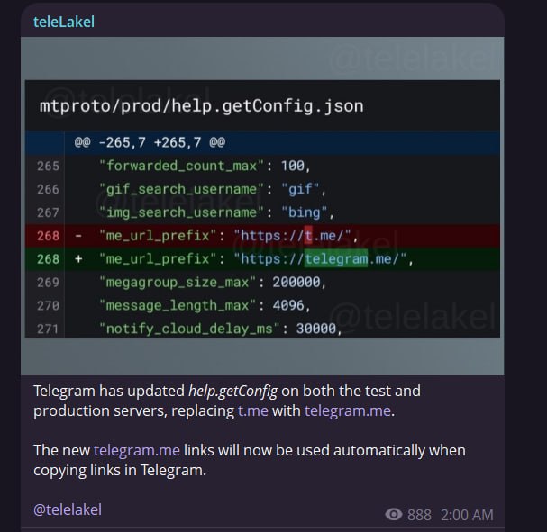Click the img_search_username 'bing' line
The width and height of the screenshot is (547, 532).
(x=262, y=212)
